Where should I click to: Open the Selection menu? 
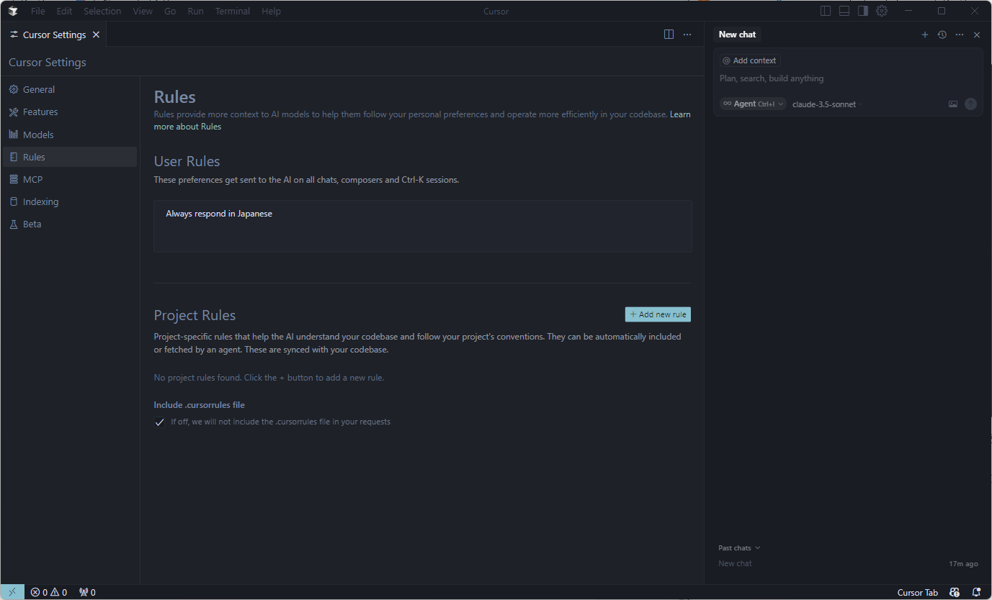point(102,11)
